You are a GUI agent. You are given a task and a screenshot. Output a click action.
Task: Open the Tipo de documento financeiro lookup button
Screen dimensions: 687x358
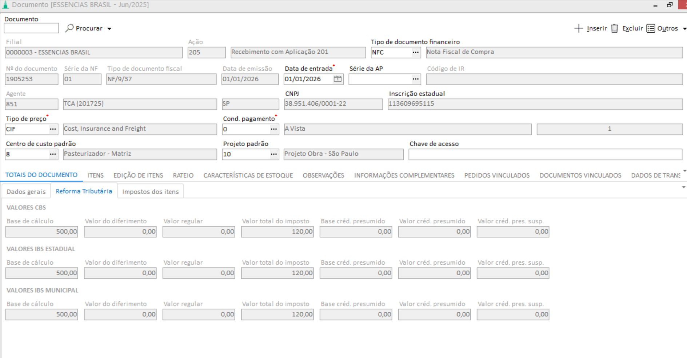(x=416, y=52)
